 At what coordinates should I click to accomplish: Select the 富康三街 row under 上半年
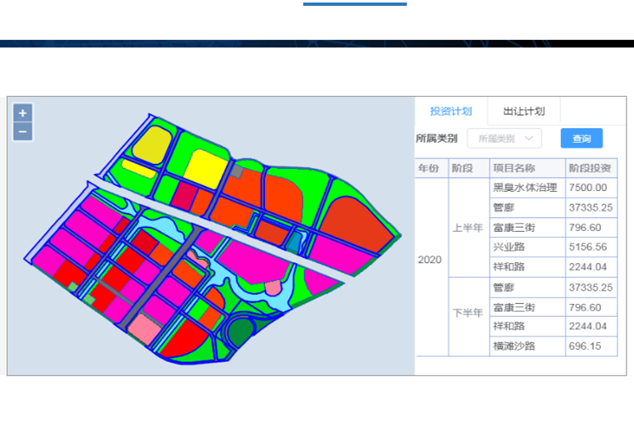553,228
